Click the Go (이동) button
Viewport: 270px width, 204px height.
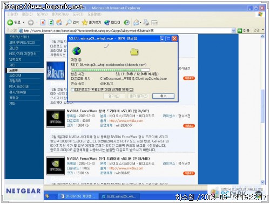coord(244,31)
